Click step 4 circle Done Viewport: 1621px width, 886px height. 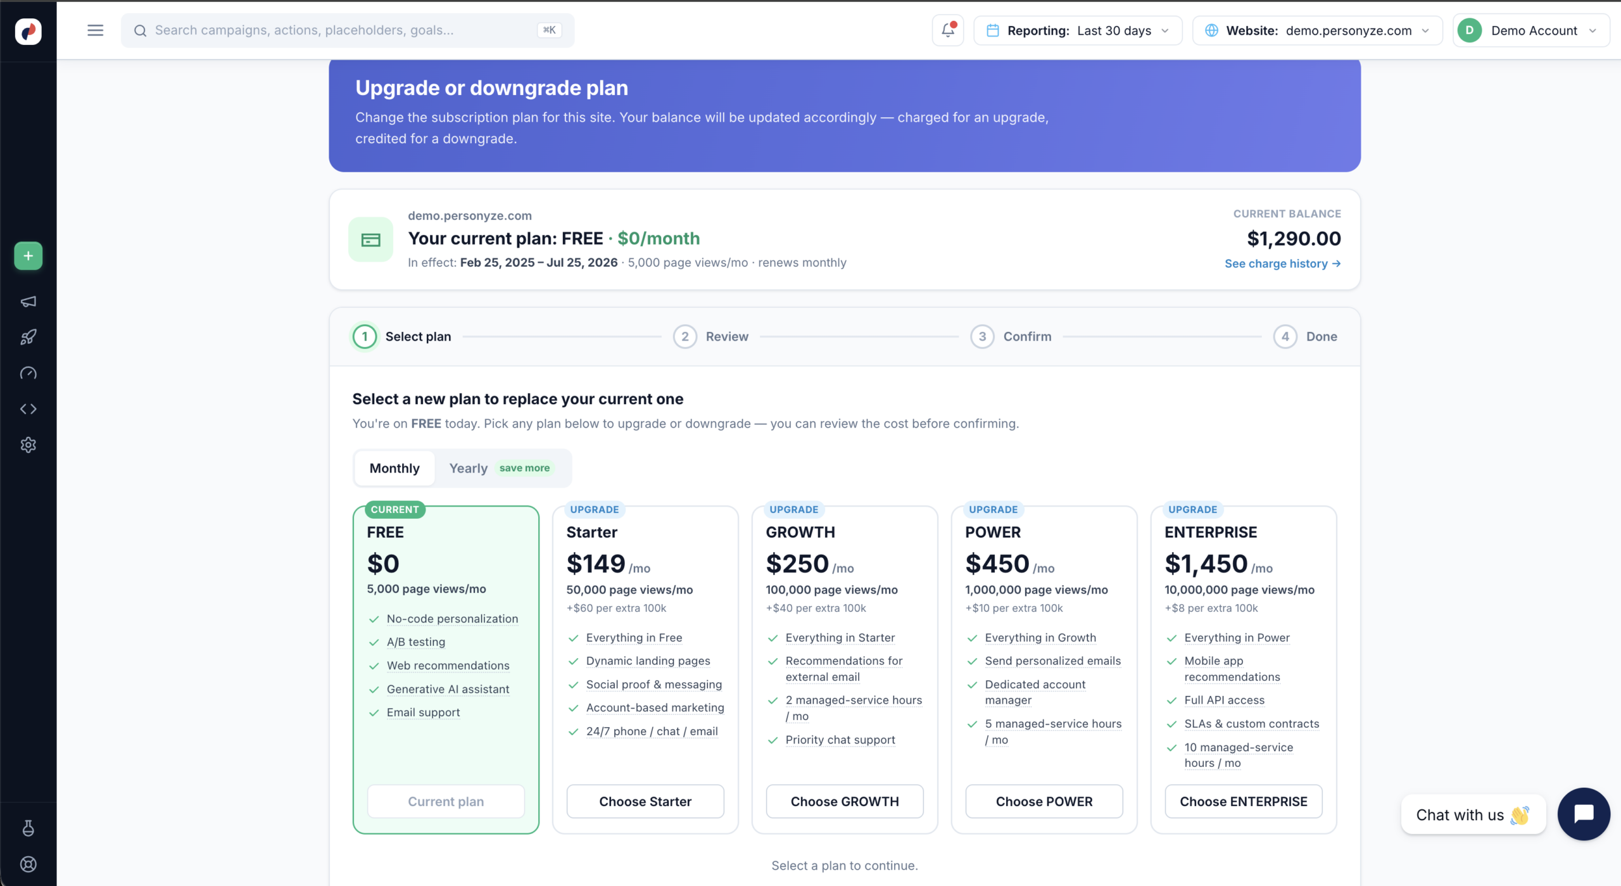coord(1285,337)
